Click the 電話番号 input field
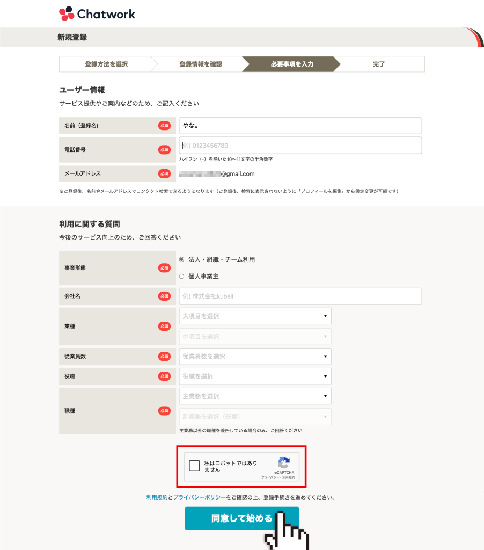484x550 pixels. (x=300, y=145)
